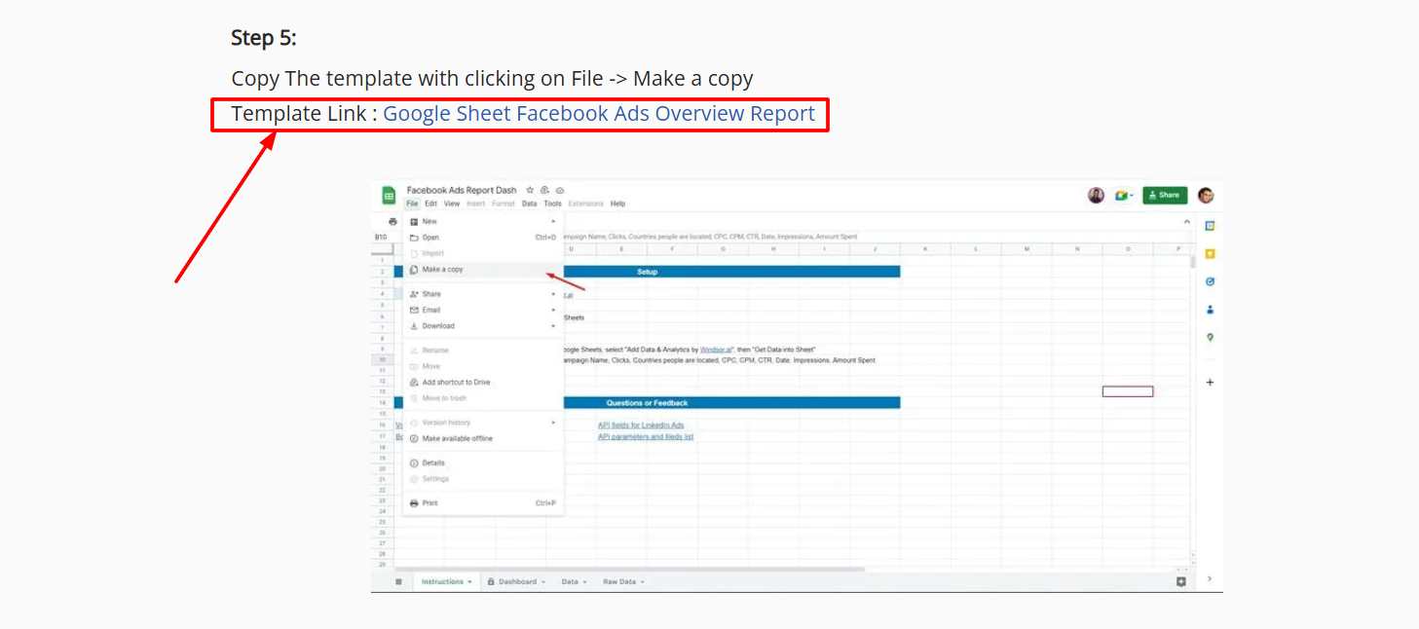Select Make a copy in File menu
This screenshot has height=629, width=1419.
[x=483, y=269]
